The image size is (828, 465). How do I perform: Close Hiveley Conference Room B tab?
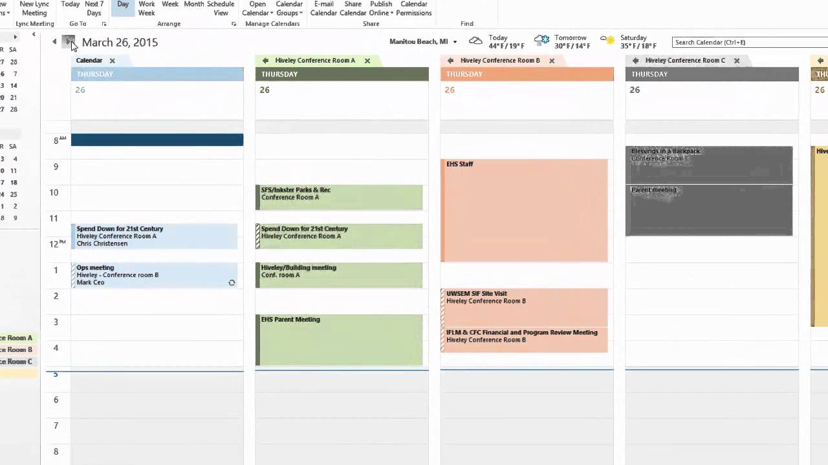coord(552,61)
